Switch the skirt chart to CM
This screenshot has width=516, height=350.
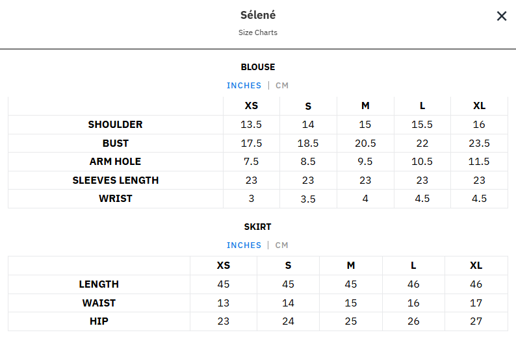pyautogui.click(x=281, y=245)
